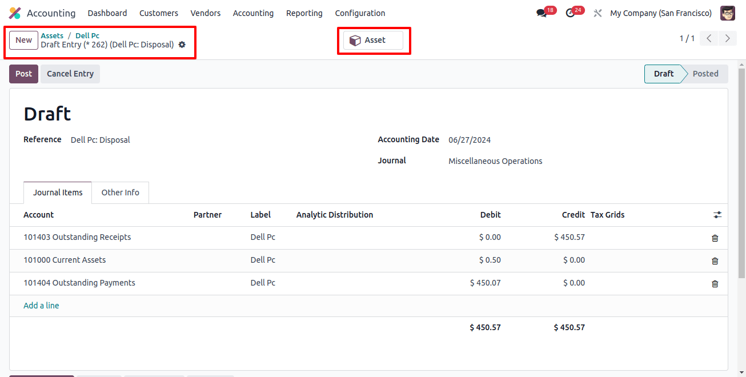Click Dell Pc label in Current Assets row
The height and width of the screenshot is (377, 746).
coord(263,260)
